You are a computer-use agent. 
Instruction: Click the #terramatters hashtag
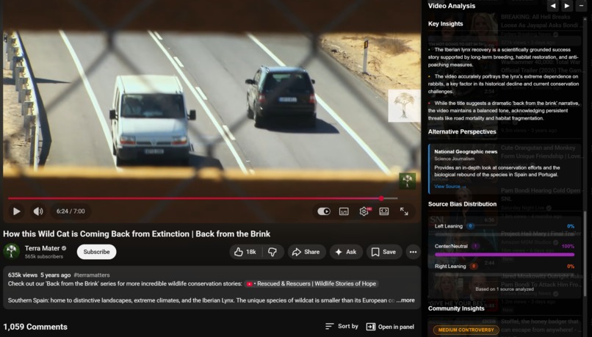(x=92, y=275)
